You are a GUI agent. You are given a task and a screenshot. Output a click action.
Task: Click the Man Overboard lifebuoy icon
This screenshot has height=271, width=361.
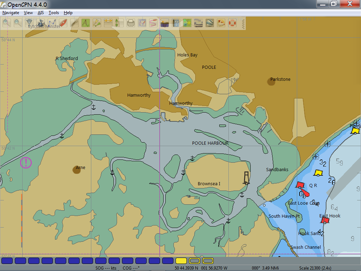(x=232, y=23)
